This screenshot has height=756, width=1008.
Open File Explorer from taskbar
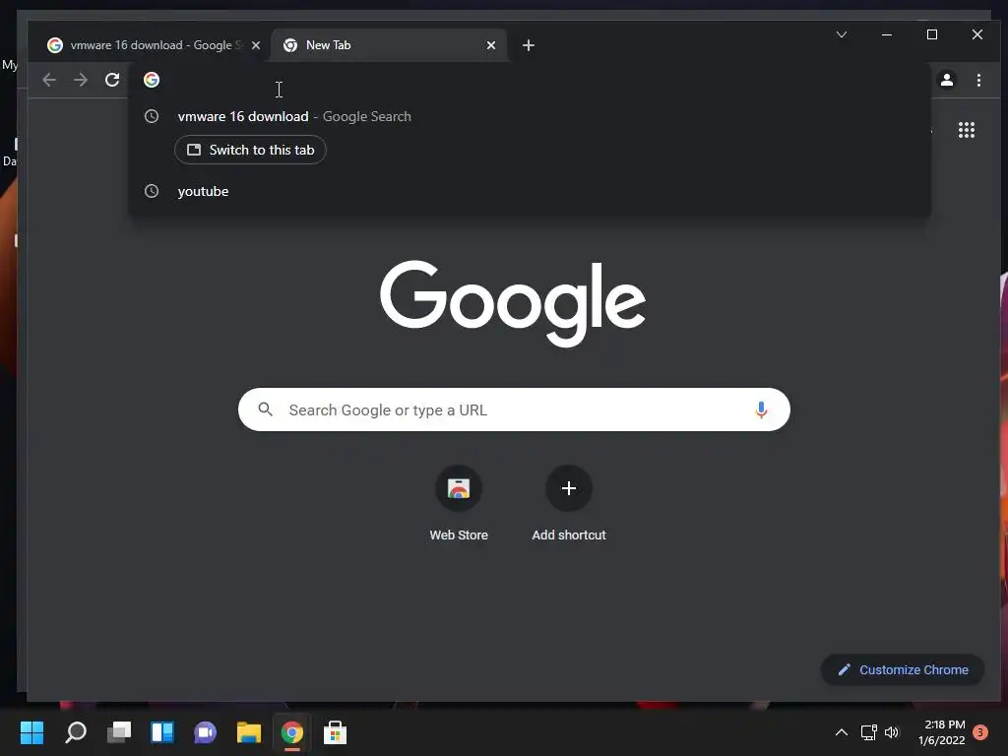(249, 732)
